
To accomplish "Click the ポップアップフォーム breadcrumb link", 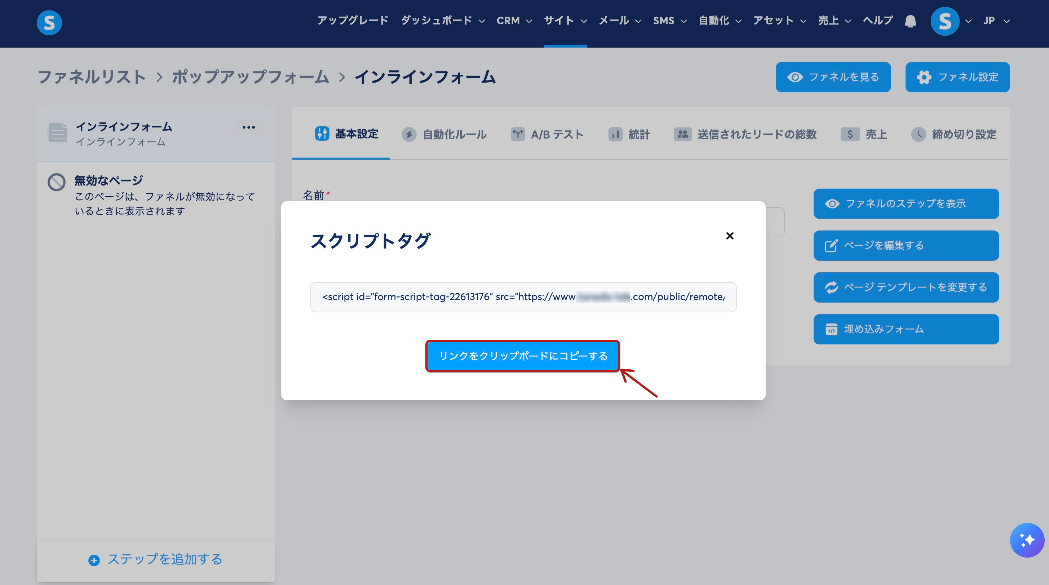I will click(250, 77).
